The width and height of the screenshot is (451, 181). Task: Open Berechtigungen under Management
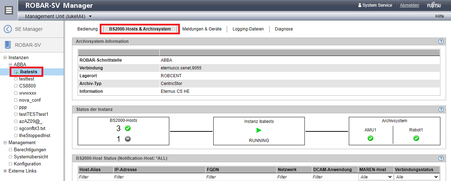[30, 150]
